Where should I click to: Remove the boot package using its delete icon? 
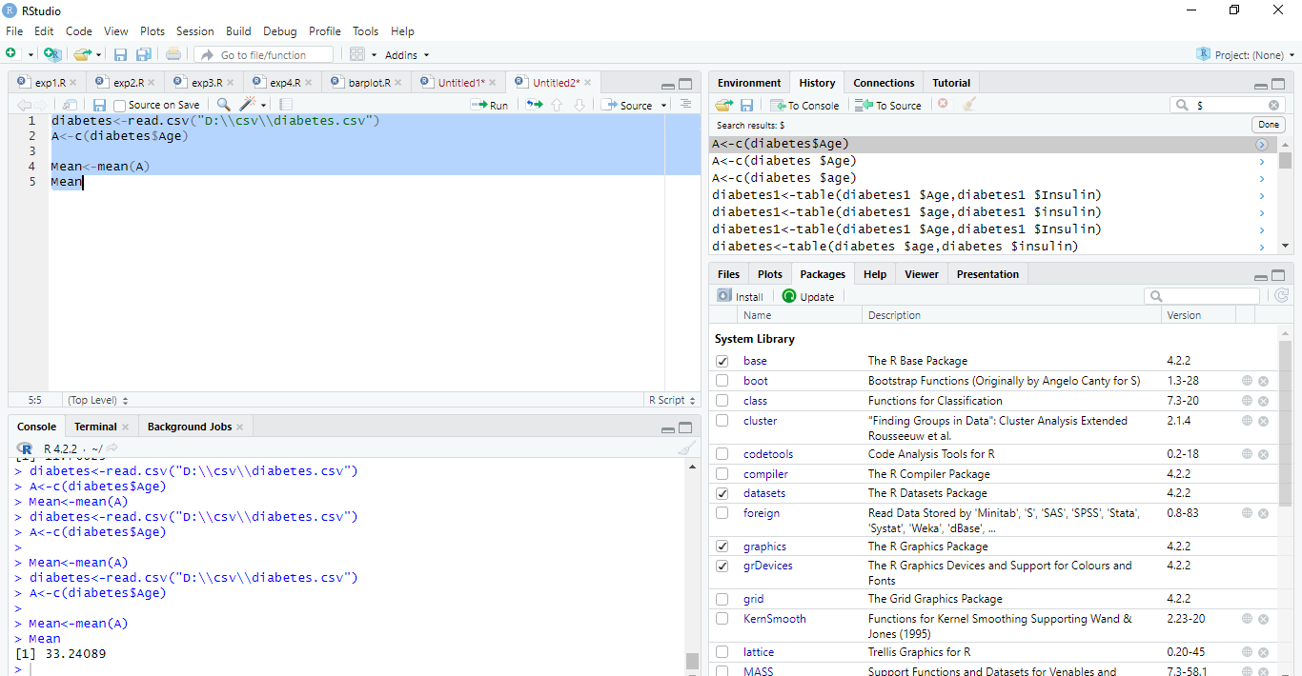(1263, 381)
